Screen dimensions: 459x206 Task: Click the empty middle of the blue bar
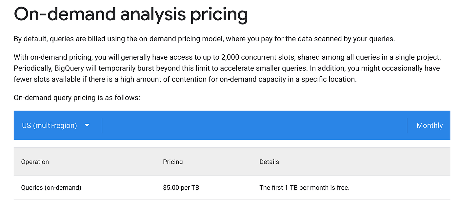pos(254,125)
